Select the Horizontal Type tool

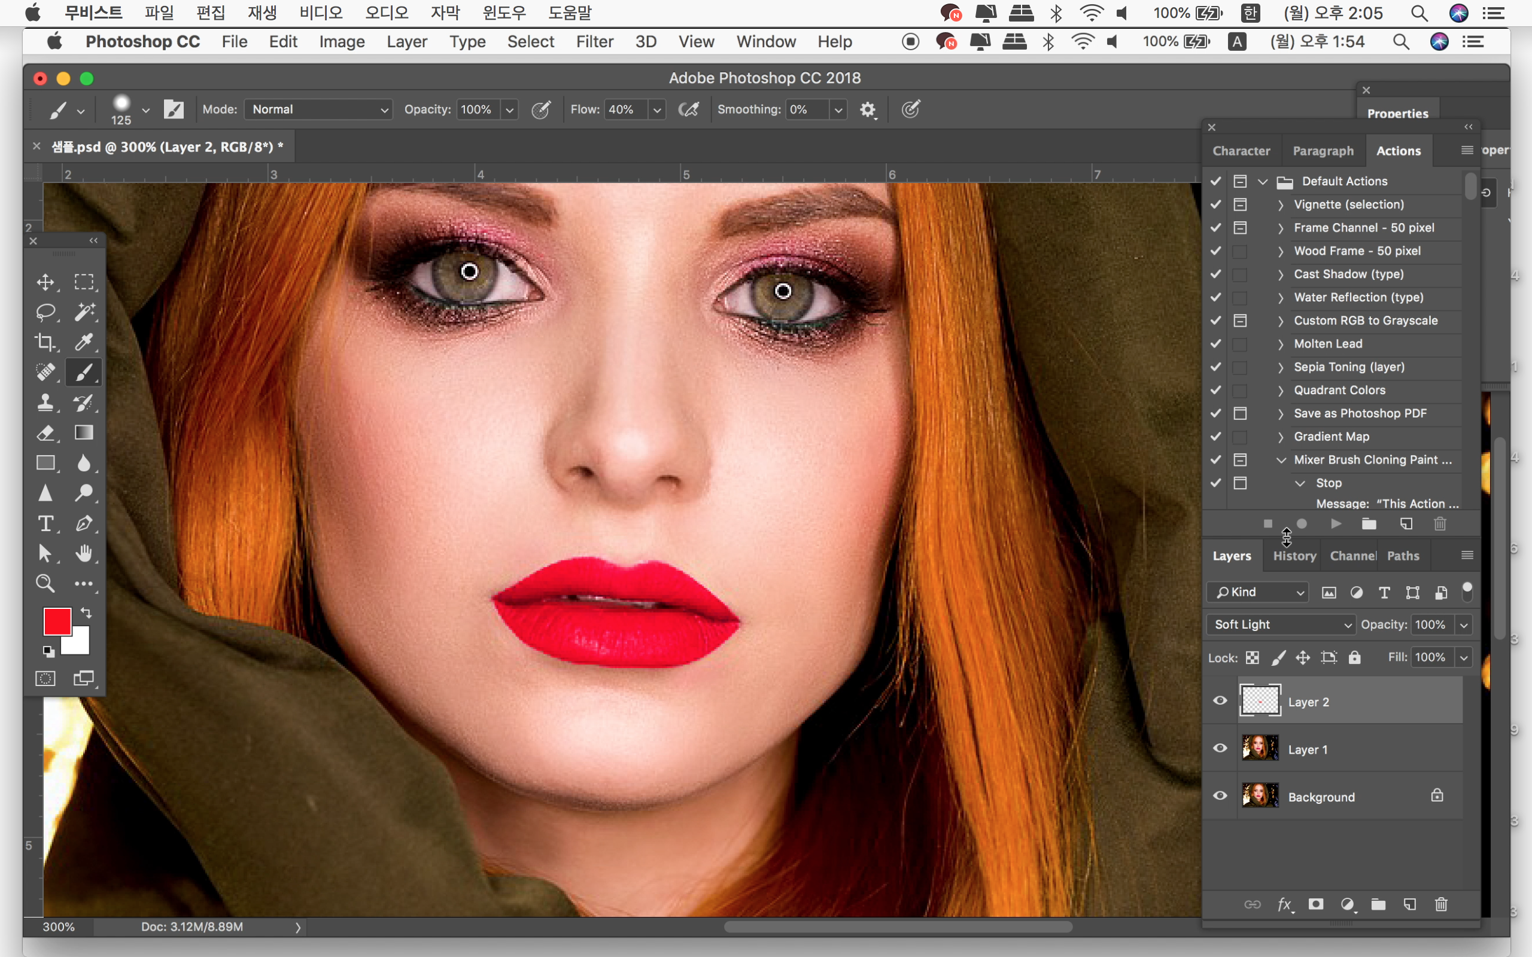point(45,523)
